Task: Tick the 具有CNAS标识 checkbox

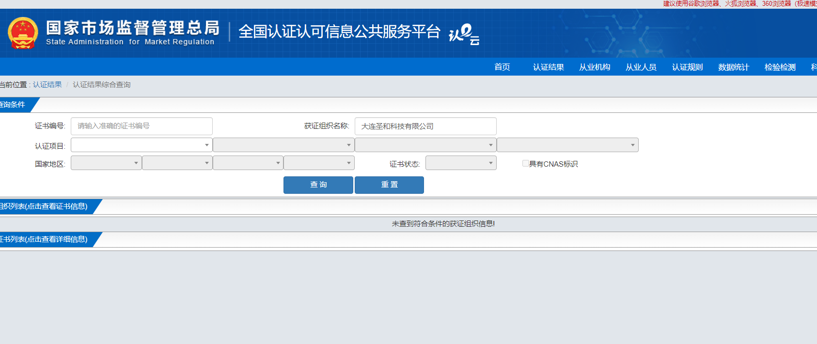Action: coord(525,163)
